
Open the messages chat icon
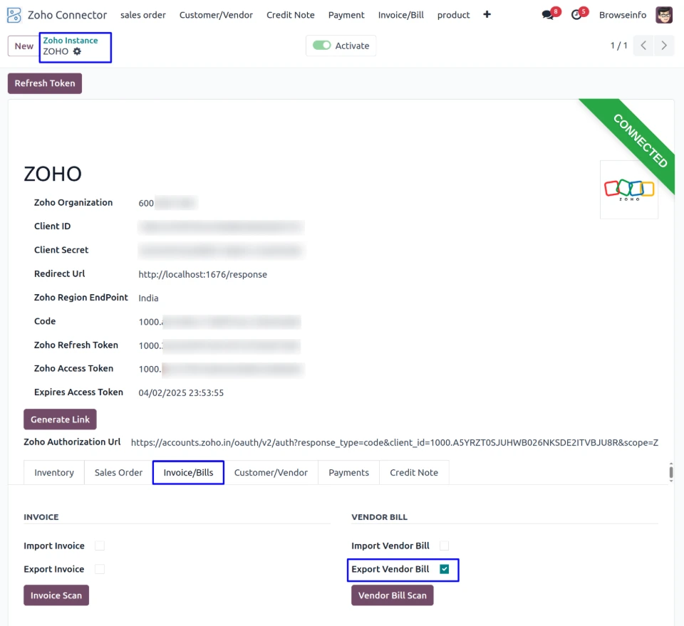tap(548, 15)
